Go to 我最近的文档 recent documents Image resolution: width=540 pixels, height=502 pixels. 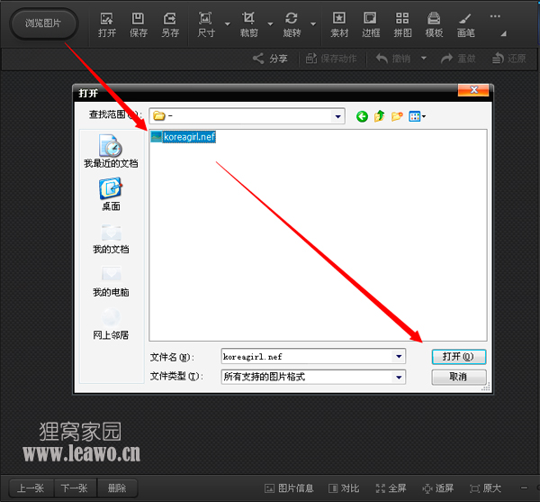click(111, 151)
